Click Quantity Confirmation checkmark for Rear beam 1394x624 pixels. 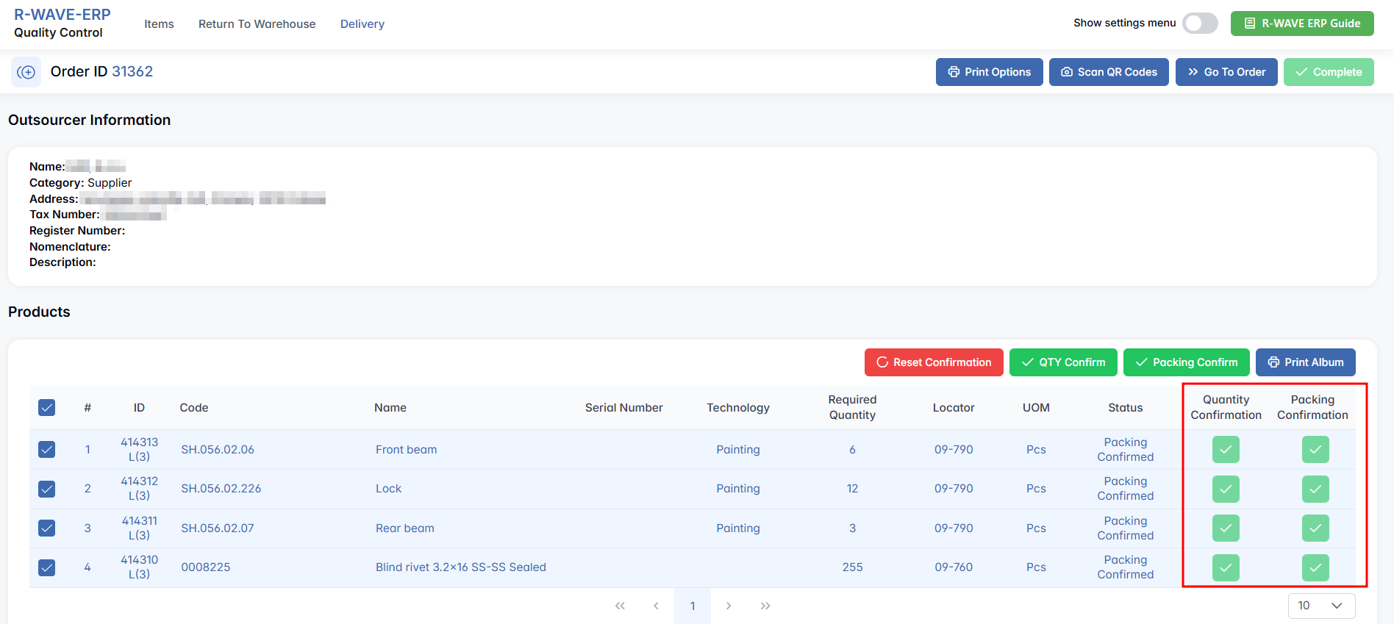tap(1226, 528)
